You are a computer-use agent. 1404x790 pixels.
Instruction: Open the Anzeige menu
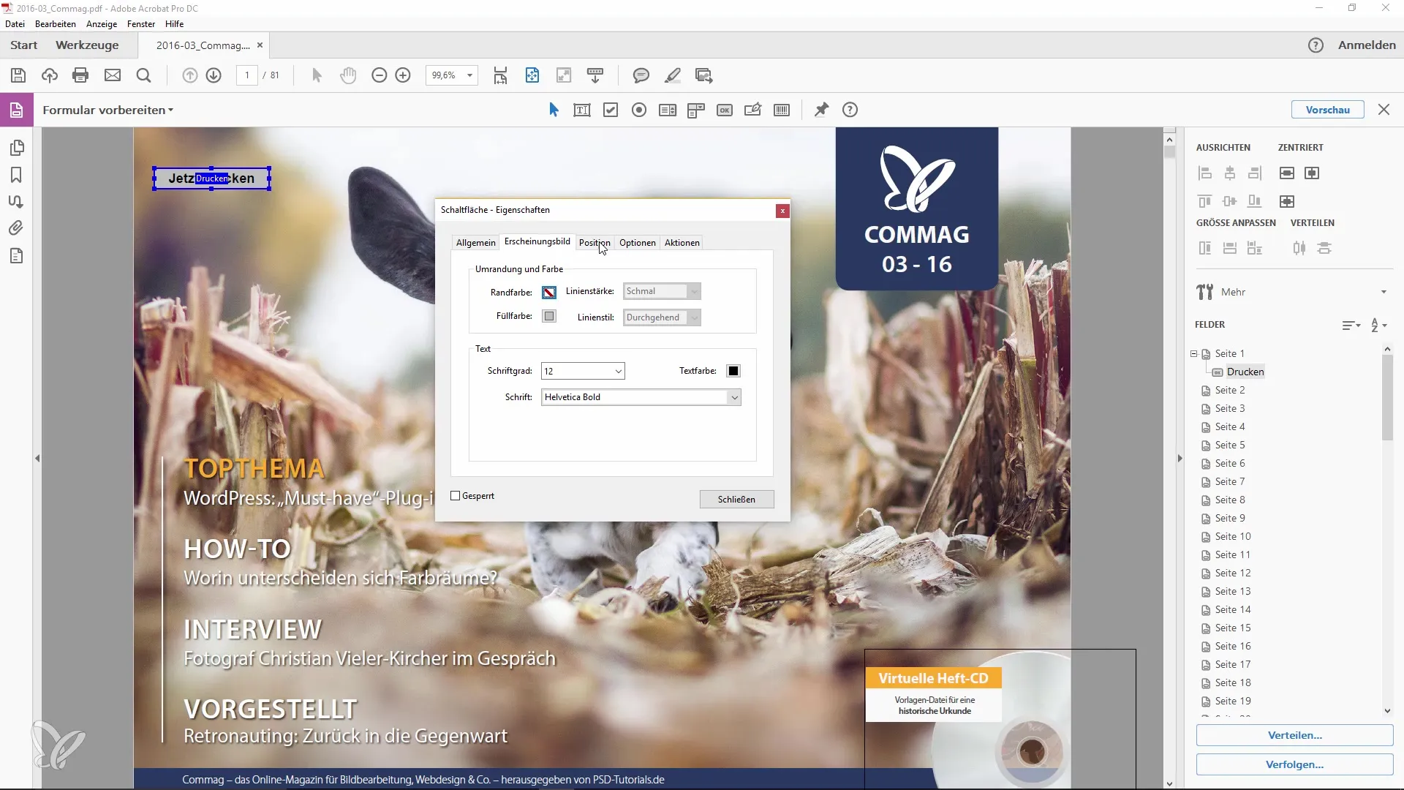point(102,24)
